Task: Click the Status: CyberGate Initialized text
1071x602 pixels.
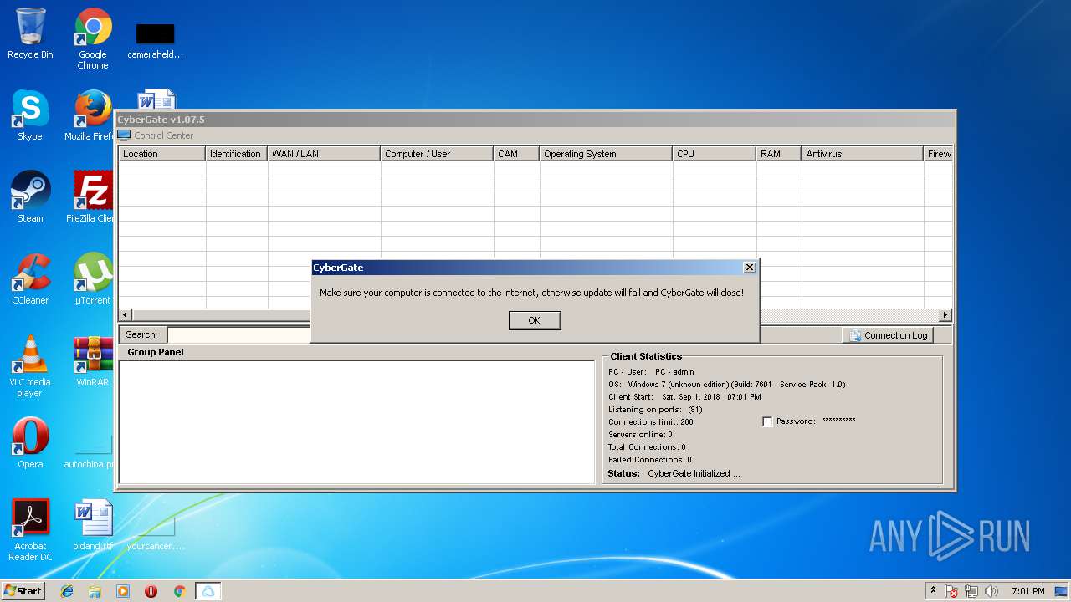Action: pos(674,473)
